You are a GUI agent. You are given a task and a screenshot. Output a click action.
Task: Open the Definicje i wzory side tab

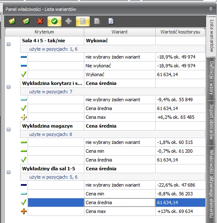[x=211, y=78]
